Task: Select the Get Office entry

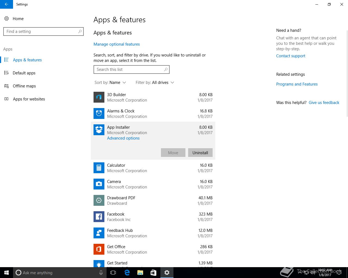Action: (153, 249)
